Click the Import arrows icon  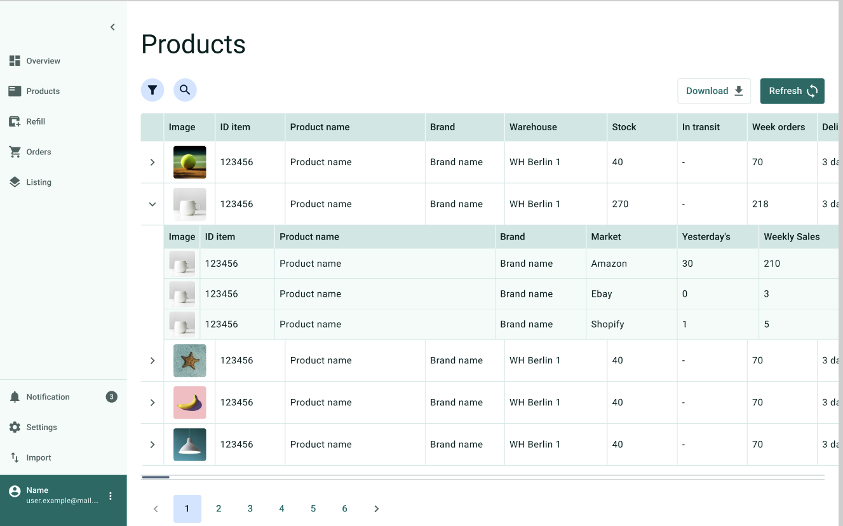coord(15,457)
